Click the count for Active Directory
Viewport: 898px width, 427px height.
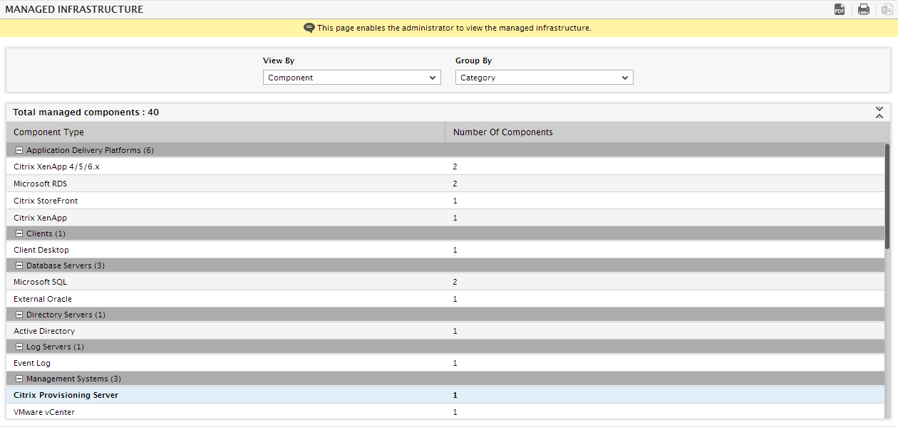[x=455, y=331]
